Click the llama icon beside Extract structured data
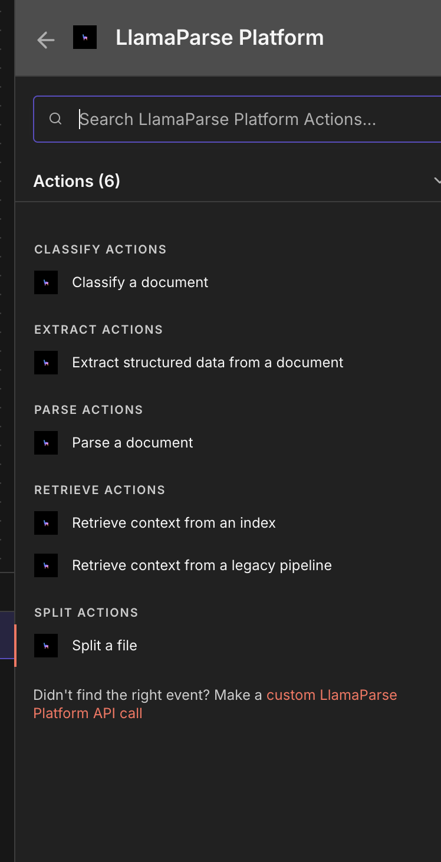Image resolution: width=441 pixels, height=862 pixels. (46, 363)
